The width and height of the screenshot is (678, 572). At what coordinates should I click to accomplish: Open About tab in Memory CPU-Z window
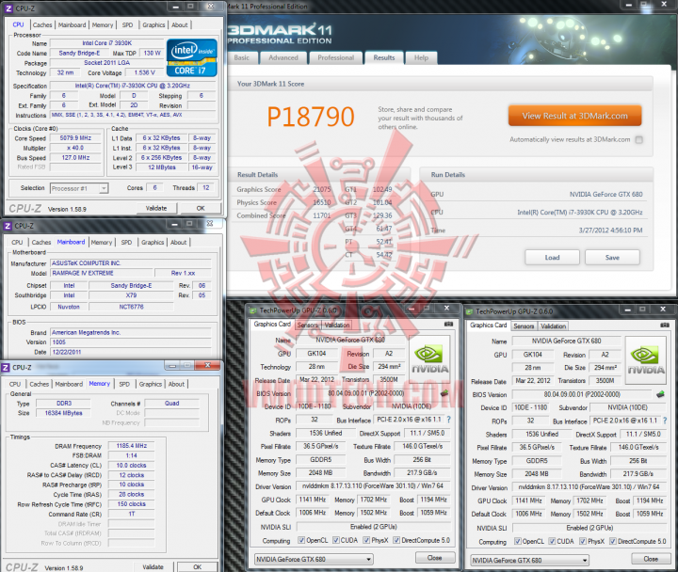176,384
